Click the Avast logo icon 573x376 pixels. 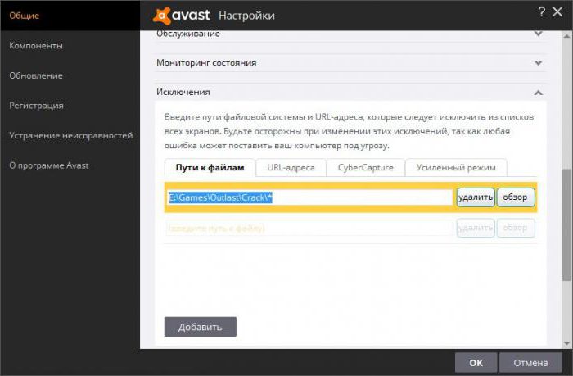coord(162,16)
